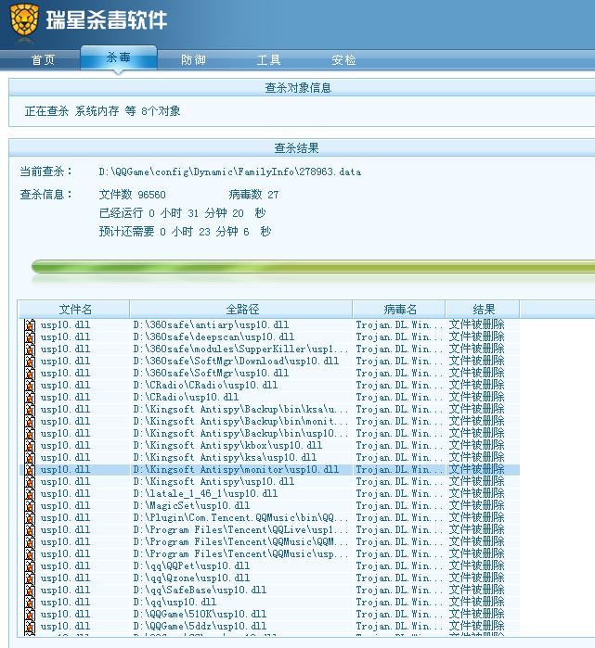The width and height of the screenshot is (595, 648).
Task: Click virus icon for 360safe\antiarp row
Action: (30, 325)
